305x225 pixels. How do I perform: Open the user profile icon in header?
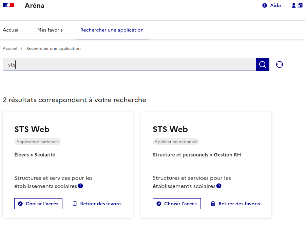click(x=294, y=5)
